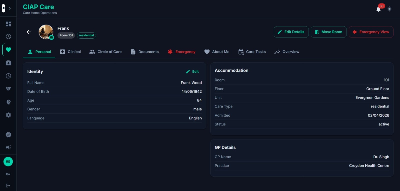Click the key icon in sidebar
Viewport: 400px width, 191px height.
point(8,174)
